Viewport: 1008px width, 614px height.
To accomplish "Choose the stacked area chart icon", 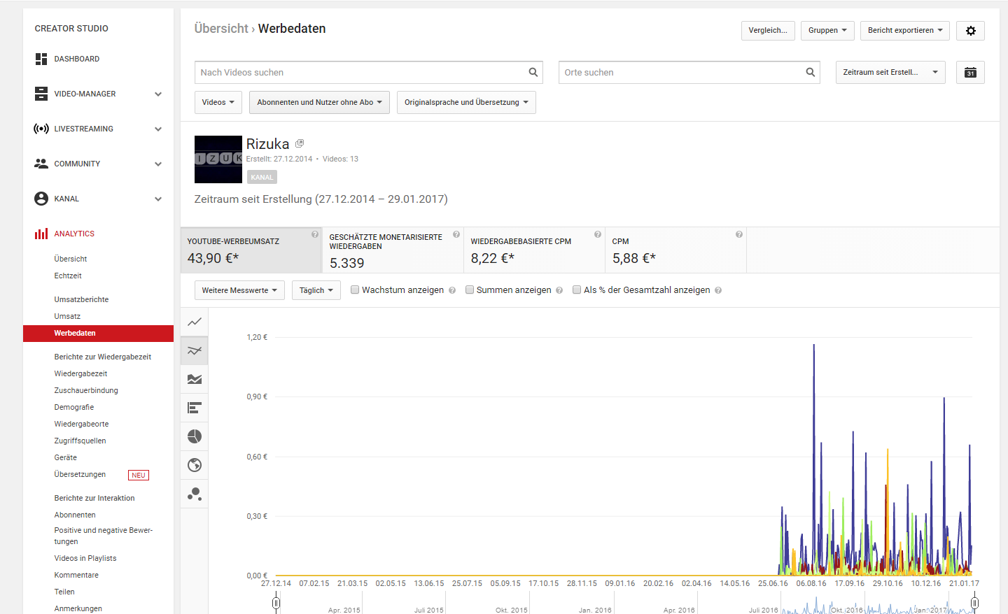I will pos(195,379).
